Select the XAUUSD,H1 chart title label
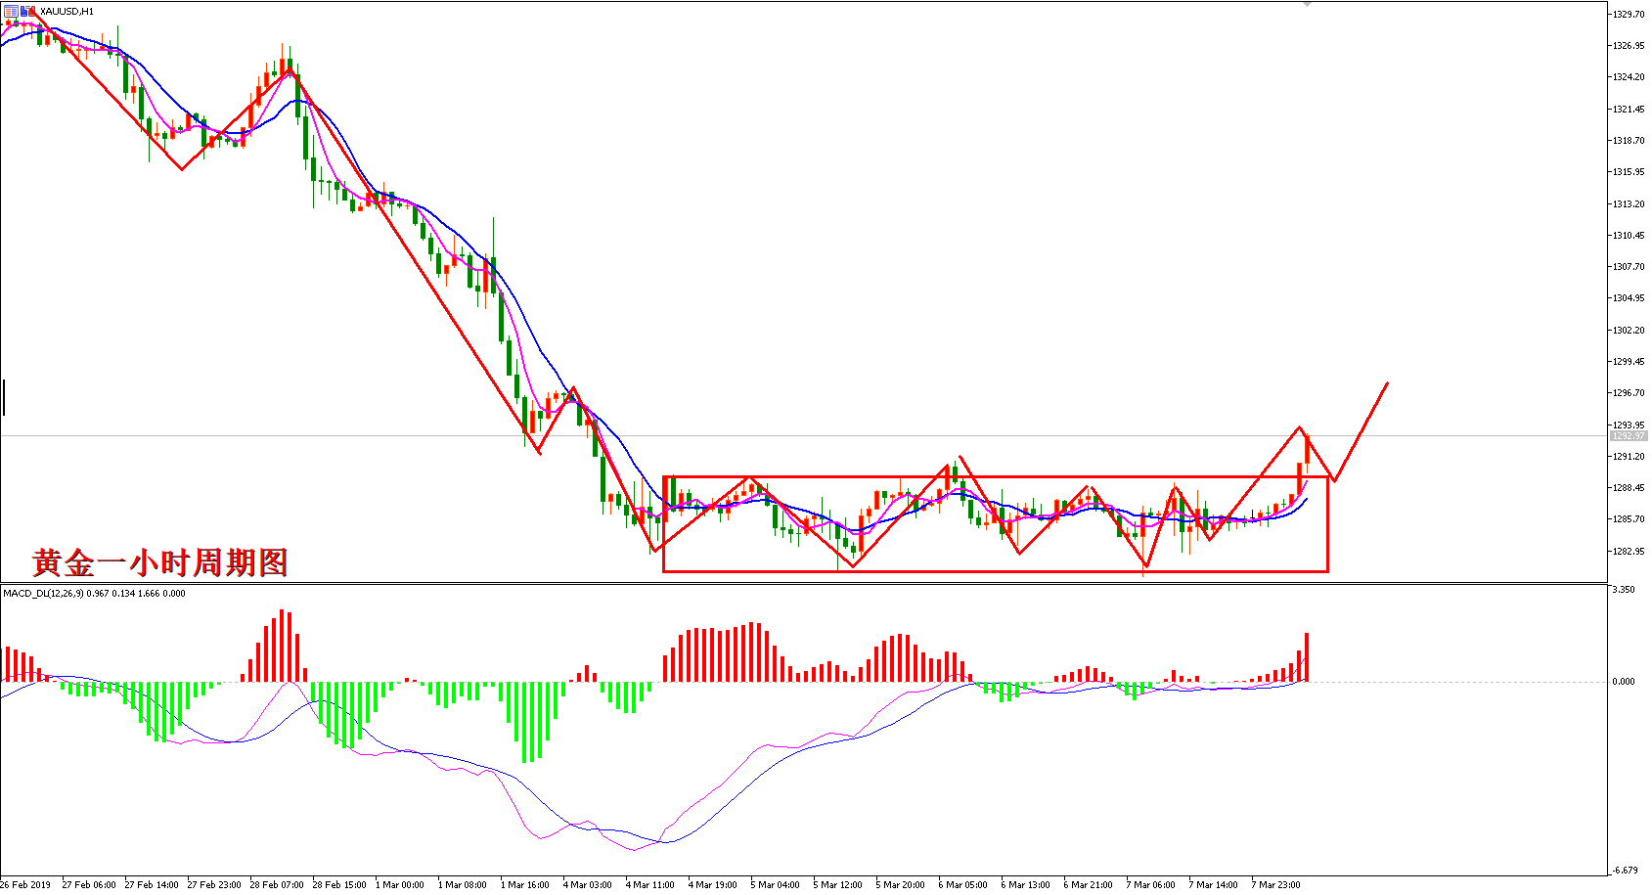The height and width of the screenshot is (895, 1652). pos(67,12)
